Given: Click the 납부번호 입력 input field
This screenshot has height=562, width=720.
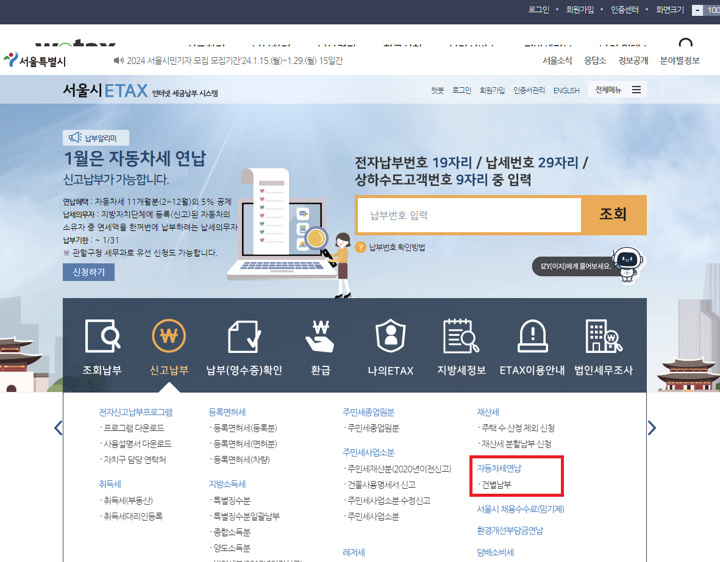Looking at the screenshot, I should point(468,215).
